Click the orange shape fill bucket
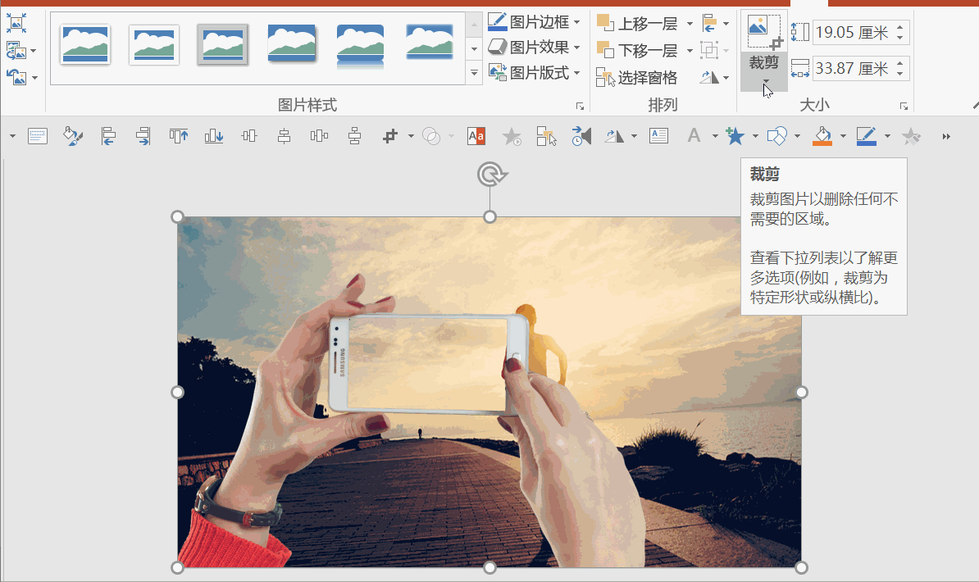 (x=822, y=136)
